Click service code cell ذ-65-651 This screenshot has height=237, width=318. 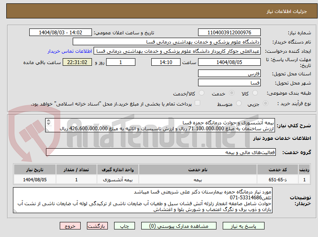point(277,180)
